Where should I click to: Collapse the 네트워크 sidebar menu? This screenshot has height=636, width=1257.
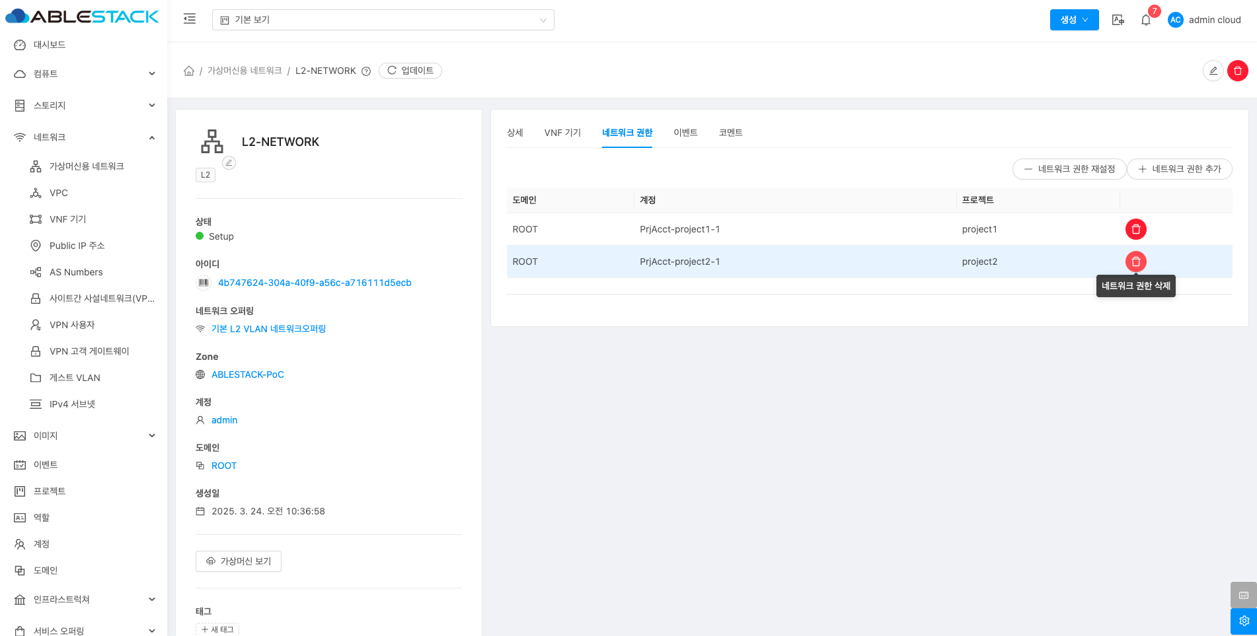pyautogui.click(x=85, y=137)
